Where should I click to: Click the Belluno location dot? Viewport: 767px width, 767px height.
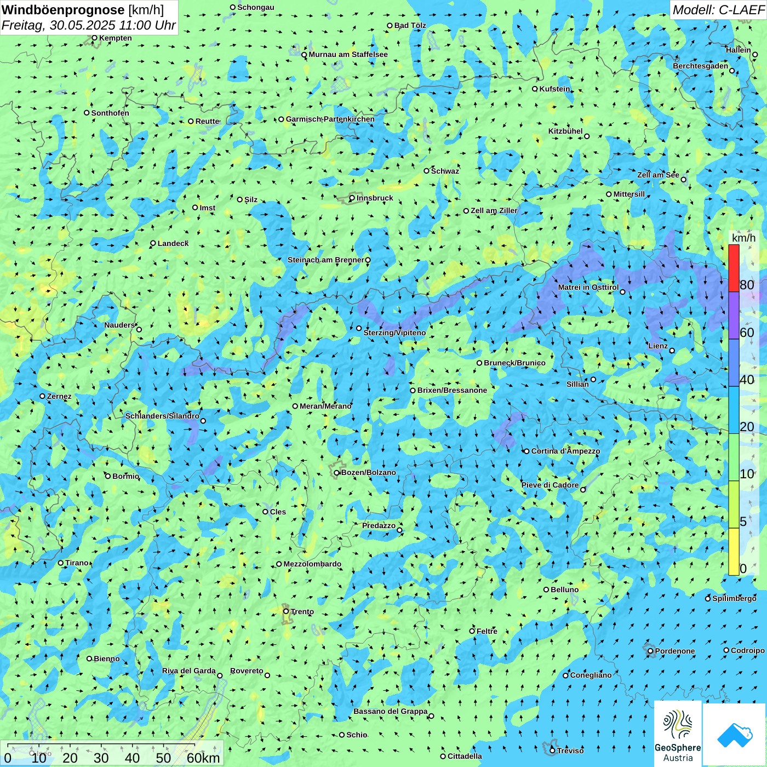point(546,589)
